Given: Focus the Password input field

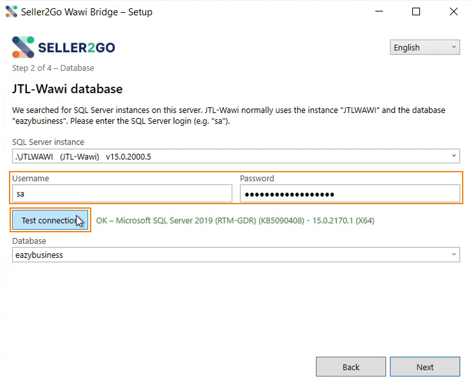Looking at the screenshot, I should [x=350, y=194].
